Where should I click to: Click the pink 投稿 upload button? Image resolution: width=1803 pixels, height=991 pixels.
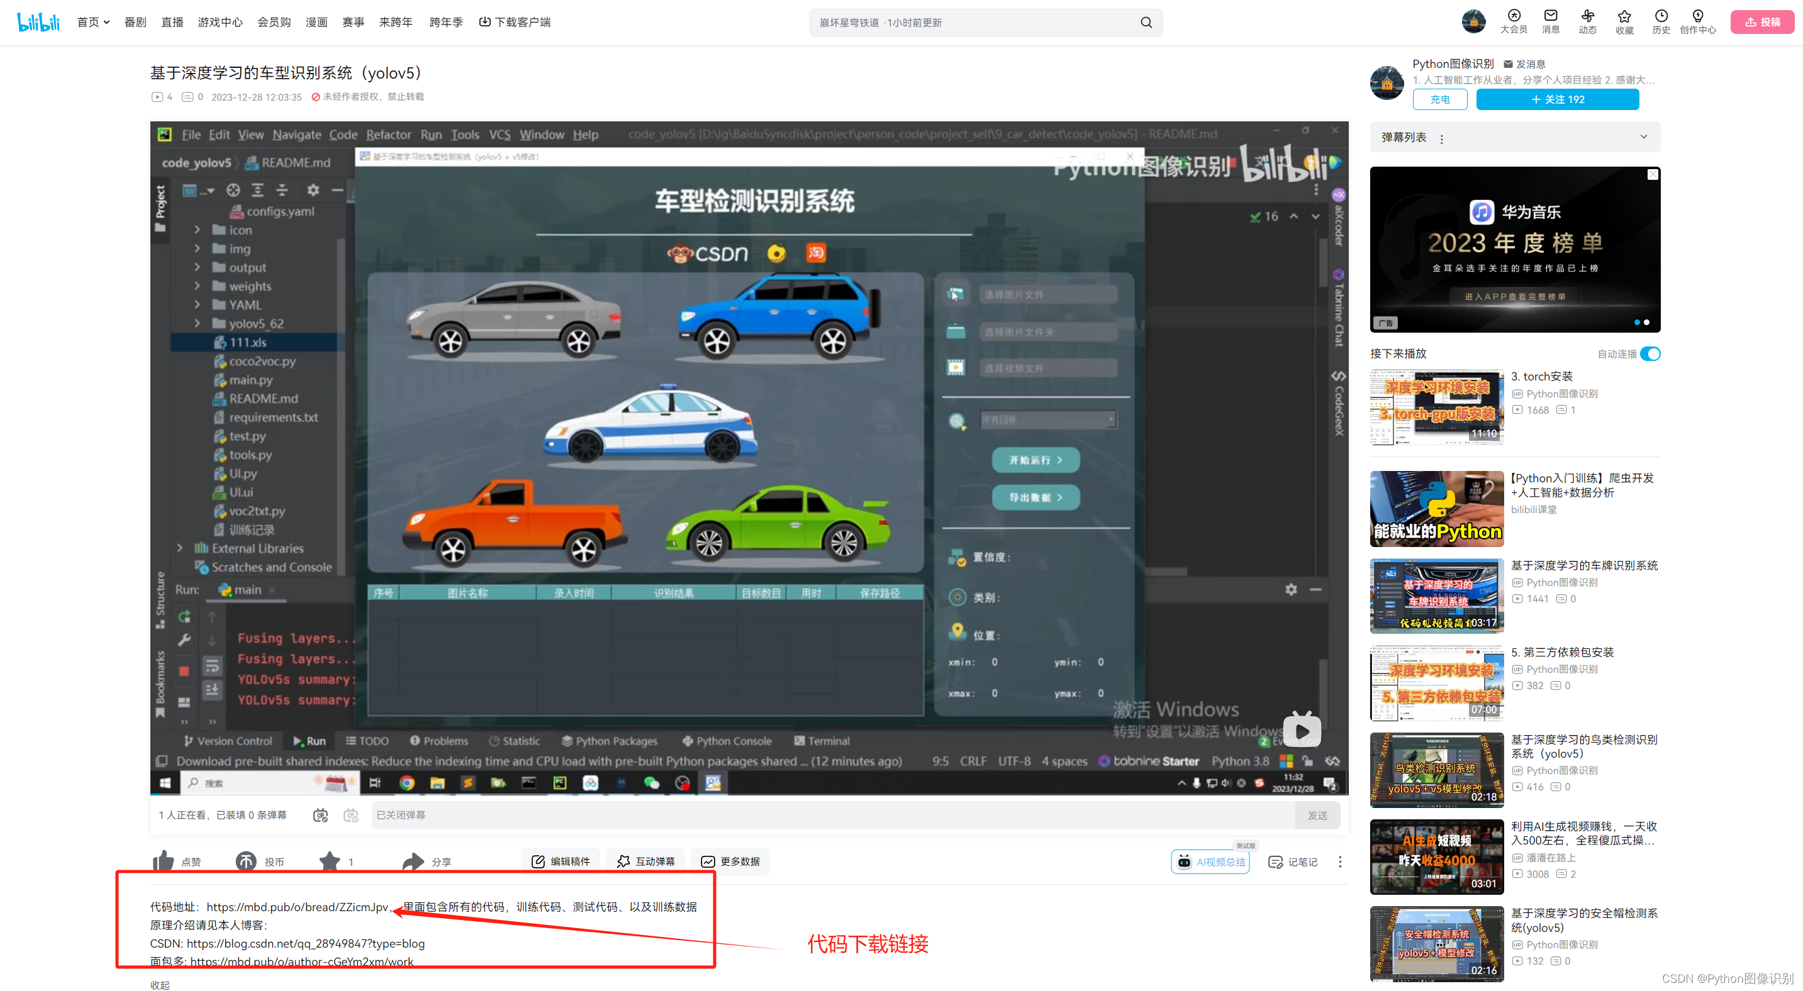(x=1761, y=21)
